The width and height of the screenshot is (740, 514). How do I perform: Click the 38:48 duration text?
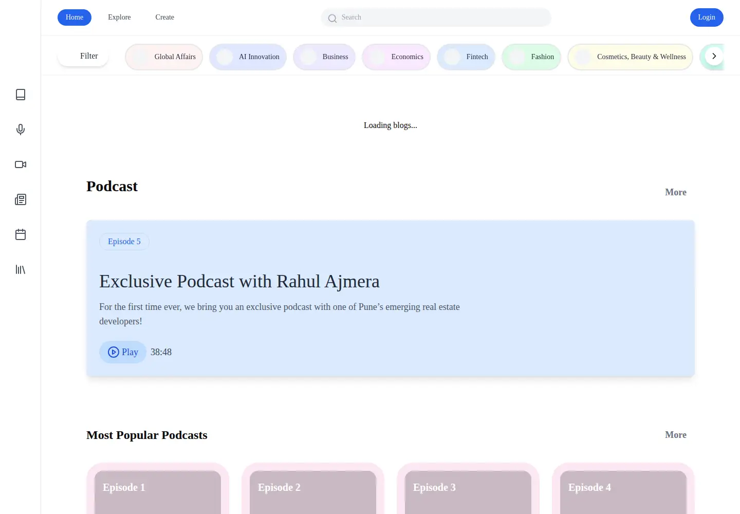coord(161,352)
